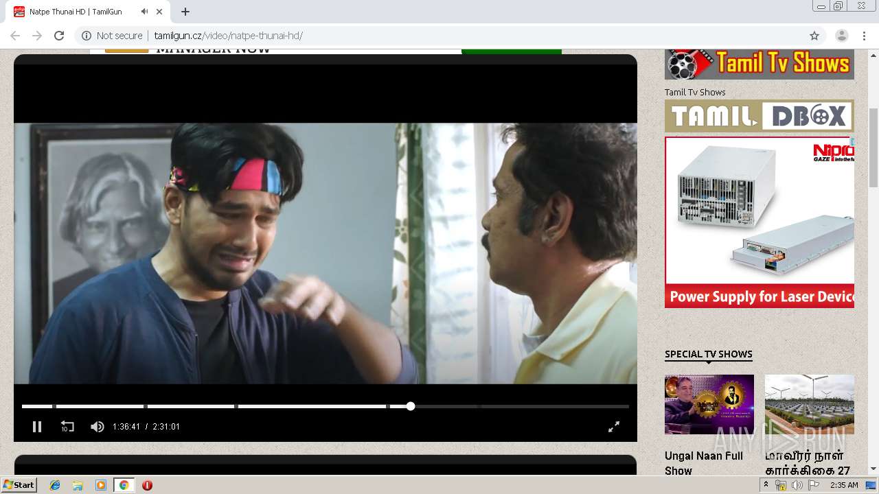
Task: Enter fullscreen video mode
Action: (x=614, y=427)
